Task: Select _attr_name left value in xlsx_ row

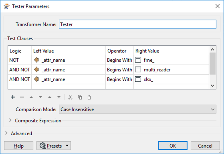Action: (x=69, y=79)
